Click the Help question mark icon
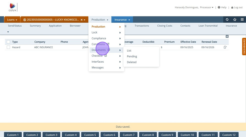Screen dimensions: 246x137 coord(219,7)
